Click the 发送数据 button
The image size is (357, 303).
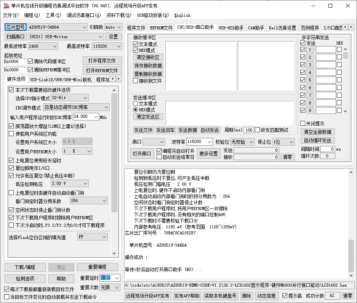pyautogui.click(x=187, y=130)
